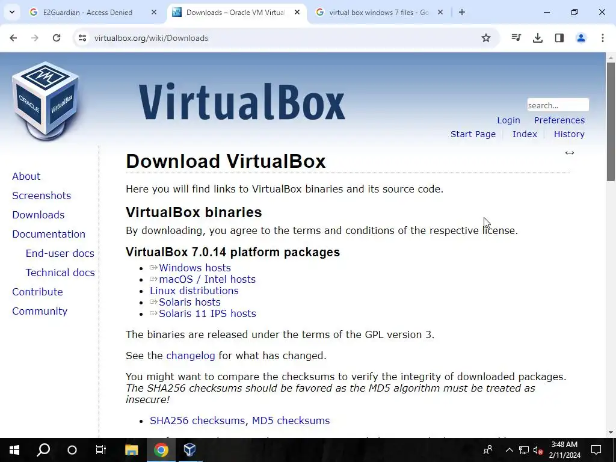Go to Start Page link
Screen dimensions: 616x462
(x=473, y=134)
